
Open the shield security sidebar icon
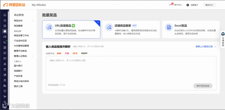point(5,91)
